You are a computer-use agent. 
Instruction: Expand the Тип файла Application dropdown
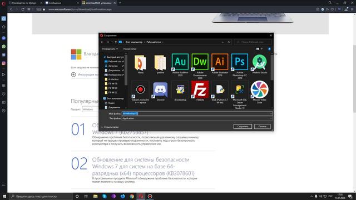pos(271,118)
